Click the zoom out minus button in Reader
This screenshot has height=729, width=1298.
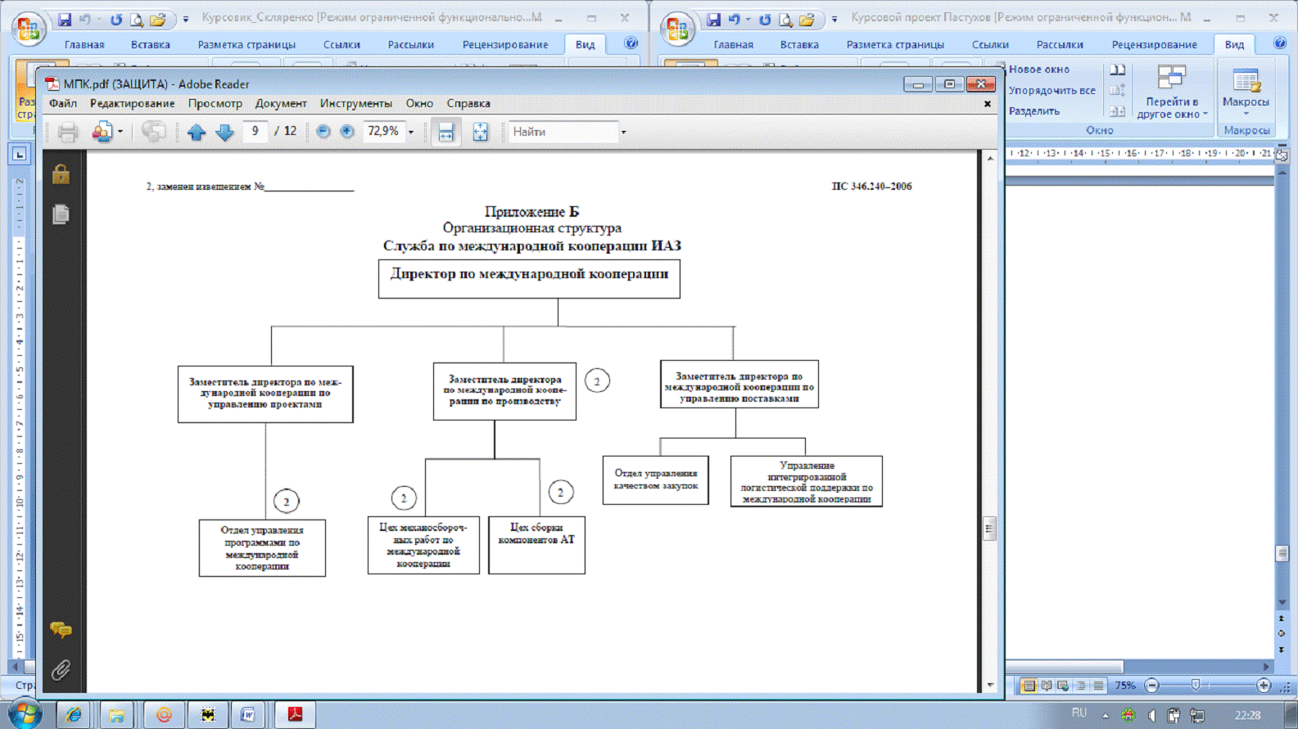[x=323, y=132]
